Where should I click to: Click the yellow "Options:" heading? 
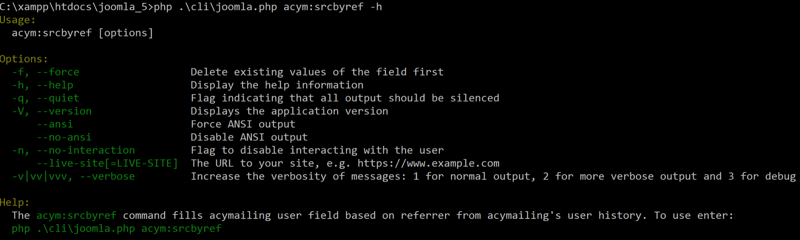click(x=24, y=59)
